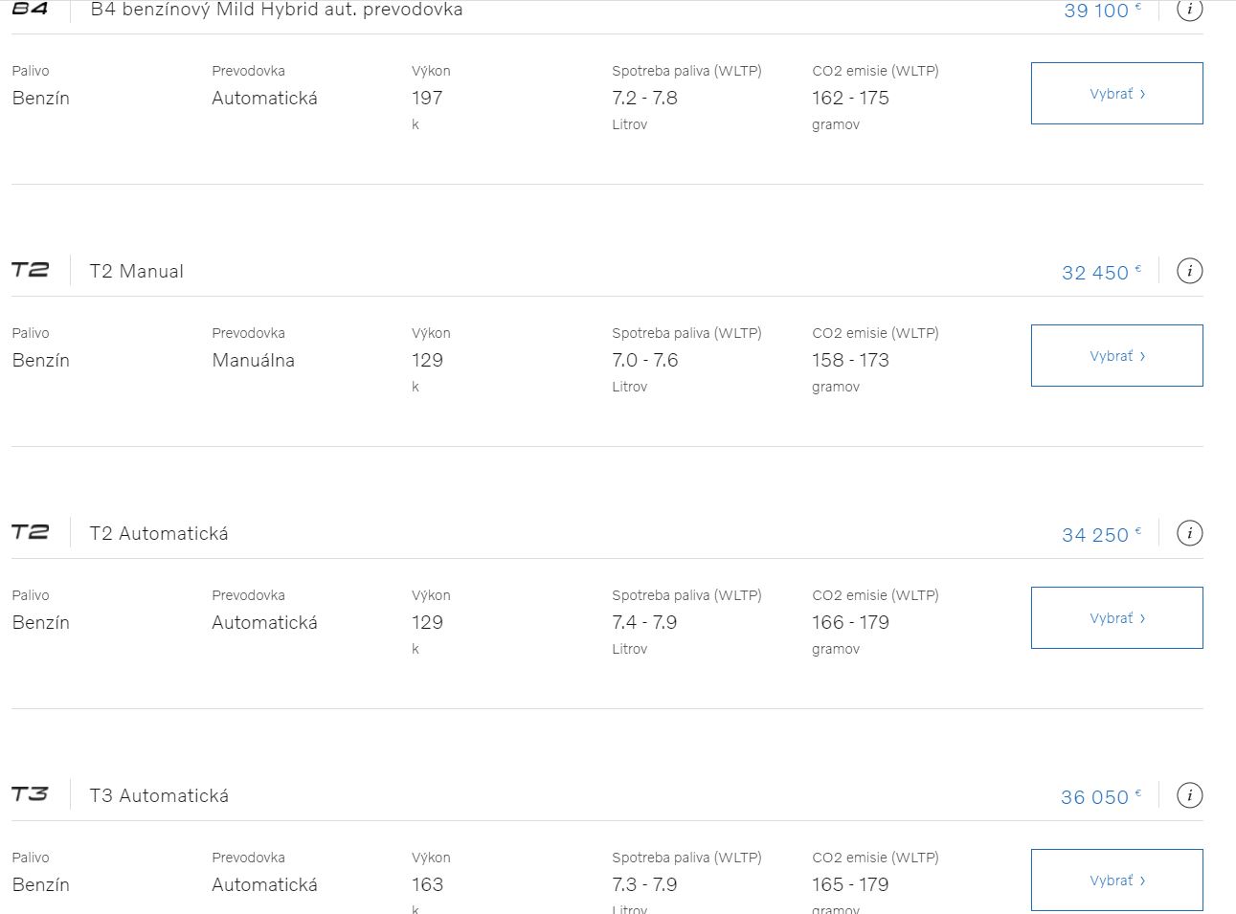
Task: Click the T3 engine badge logo
Action: pos(30,794)
